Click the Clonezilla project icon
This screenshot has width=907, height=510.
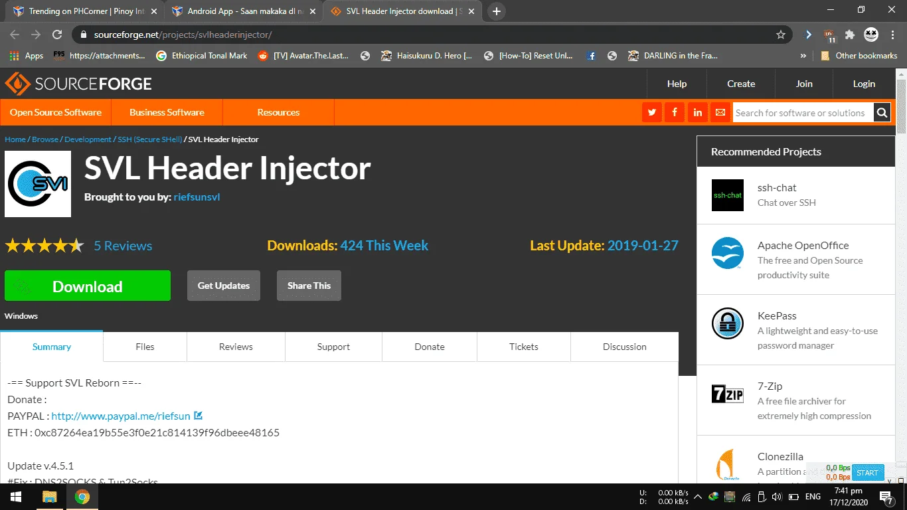728,465
